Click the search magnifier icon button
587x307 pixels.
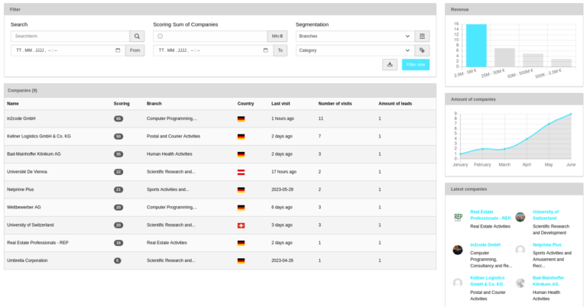pyautogui.click(x=137, y=36)
